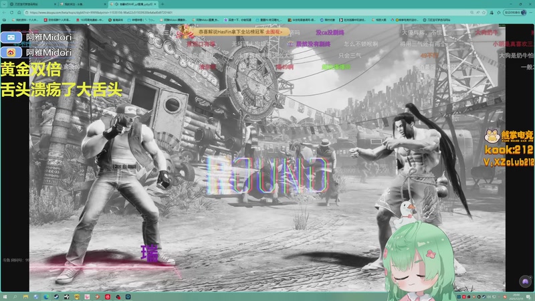Activate the read aloud icon
The height and width of the screenshot is (301, 535).
(x=477, y=13)
